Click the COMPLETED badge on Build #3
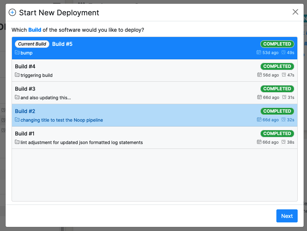Screen dimensions: 307x231 (x=277, y=88)
